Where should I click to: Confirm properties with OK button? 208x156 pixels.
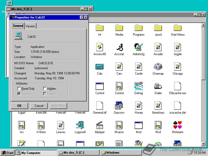click(x=19, y=106)
